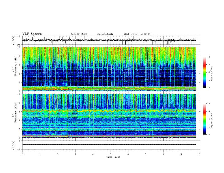This screenshot has width=224, height=173.
Task: Click the '-3' tick on ch.2 colorbar
Action: coord(209,104)
